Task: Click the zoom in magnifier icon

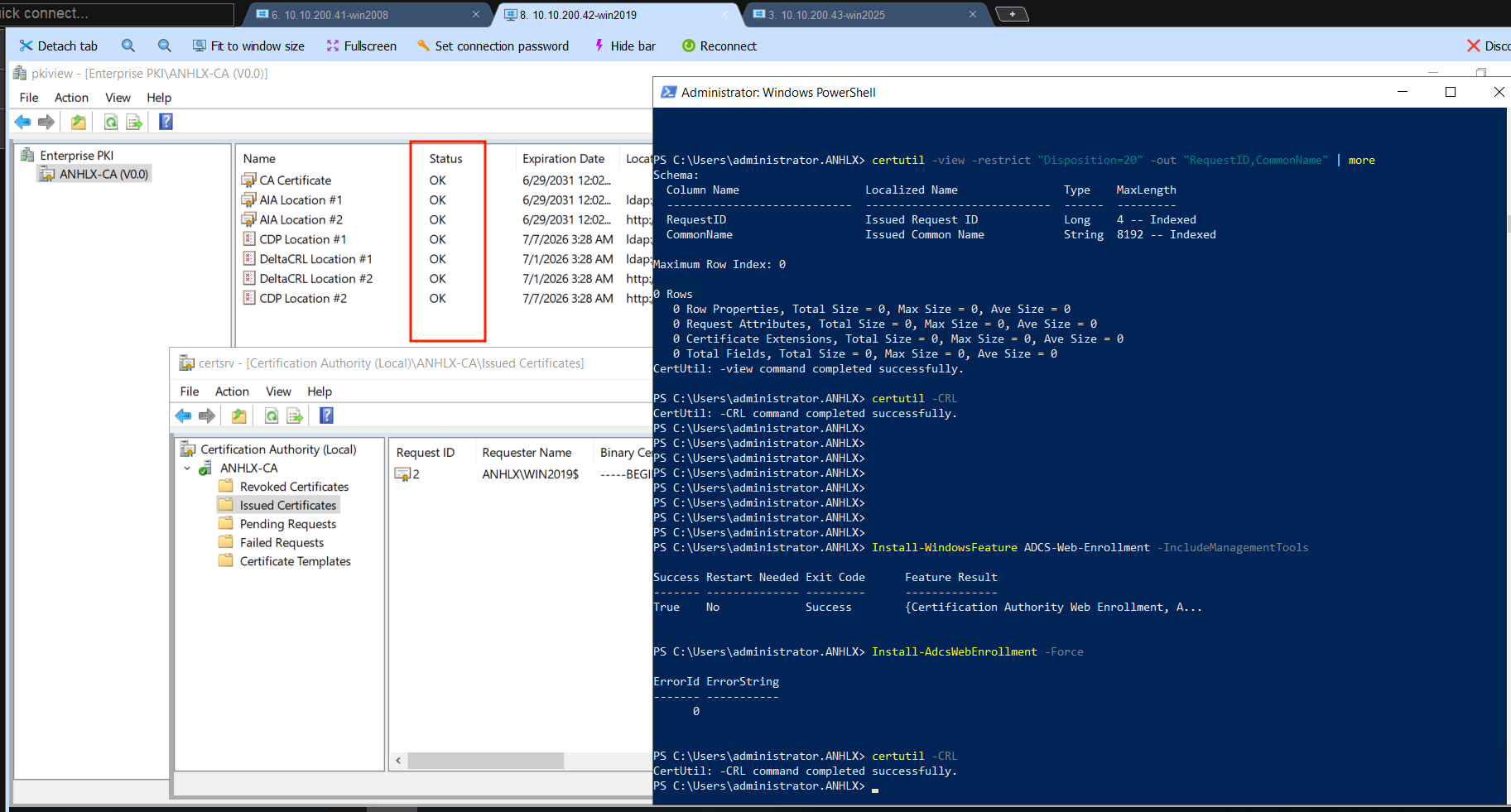Action: (128, 46)
